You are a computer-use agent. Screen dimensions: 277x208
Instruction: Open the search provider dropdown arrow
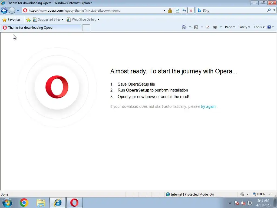(274, 10)
